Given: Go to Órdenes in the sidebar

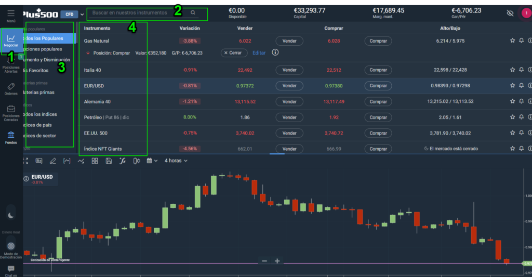Looking at the screenshot, I should click(x=11, y=89).
